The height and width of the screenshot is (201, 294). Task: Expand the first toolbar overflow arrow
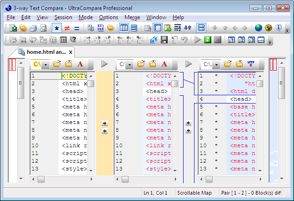pyautogui.click(x=287, y=30)
